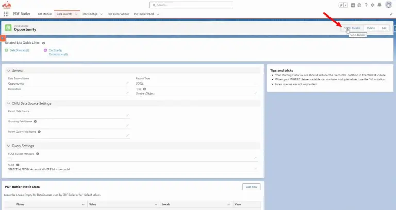The image size is (396, 210).
Task: Open Data Sources tab dropdown chevron
Action: click(76, 14)
